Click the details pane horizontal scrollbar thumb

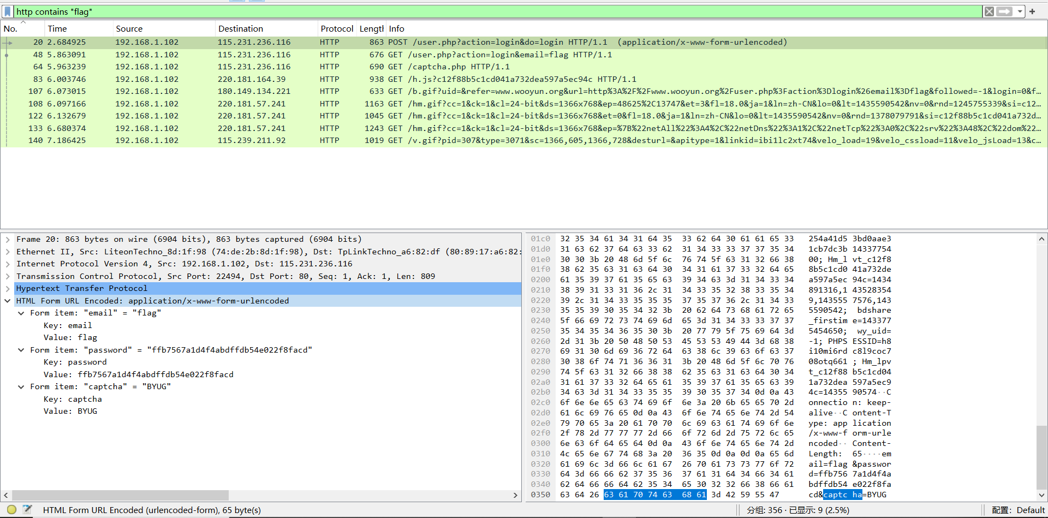pos(121,495)
